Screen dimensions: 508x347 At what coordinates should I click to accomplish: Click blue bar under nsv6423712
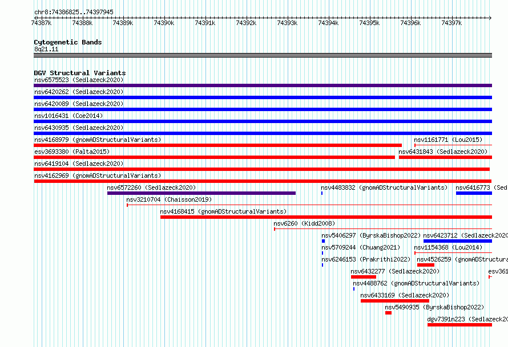pos(458,241)
